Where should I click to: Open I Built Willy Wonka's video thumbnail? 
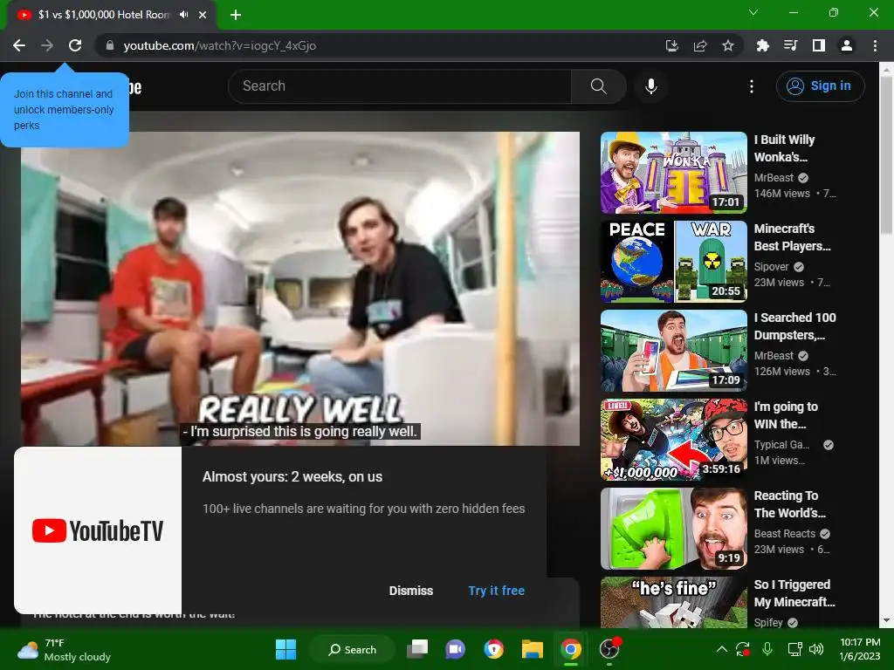tap(674, 173)
